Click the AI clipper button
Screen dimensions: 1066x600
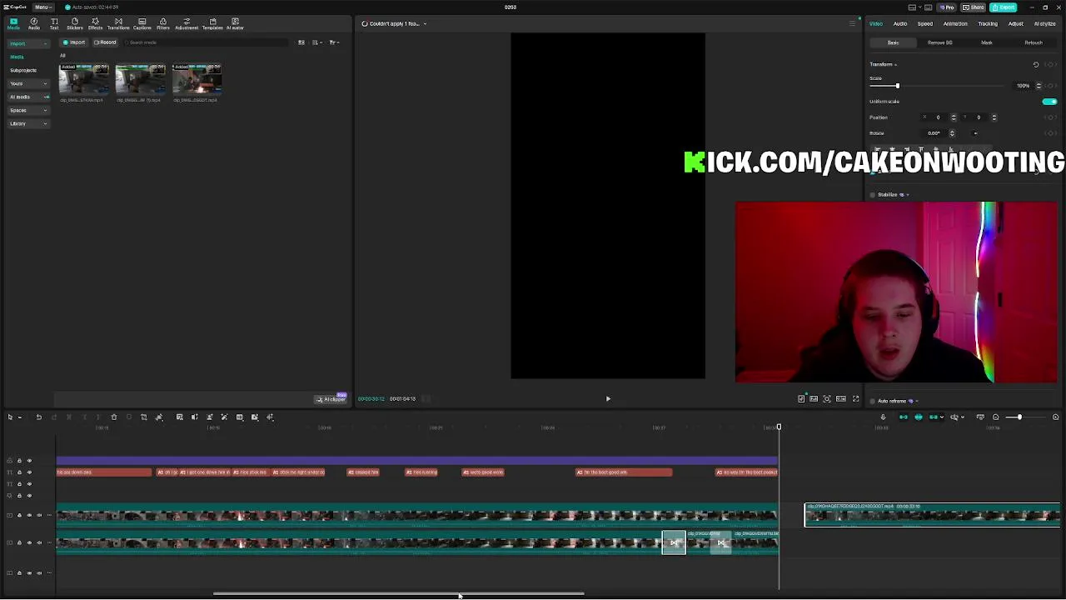(x=331, y=399)
